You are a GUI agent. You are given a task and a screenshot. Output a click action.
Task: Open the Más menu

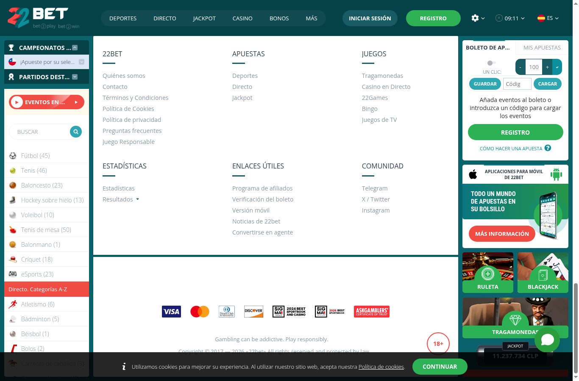point(312,18)
